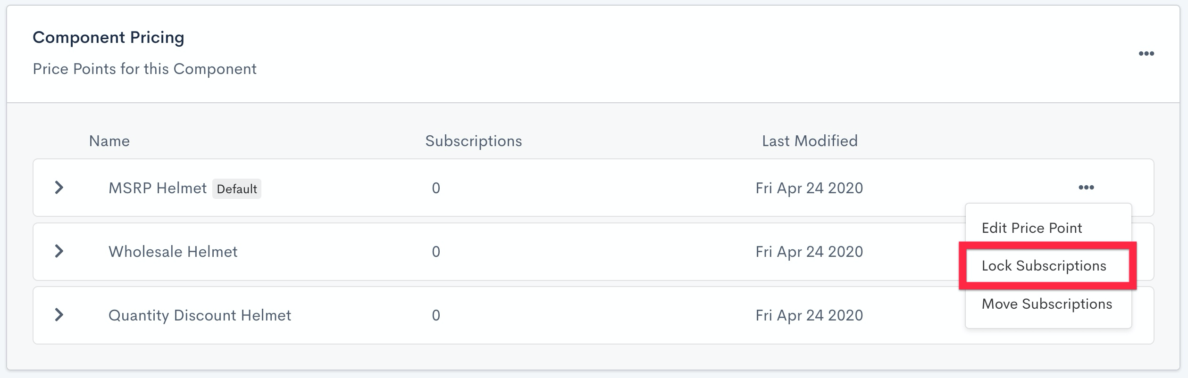Click the MSRP Helmet name
The image size is (1188, 378).
pos(158,188)
